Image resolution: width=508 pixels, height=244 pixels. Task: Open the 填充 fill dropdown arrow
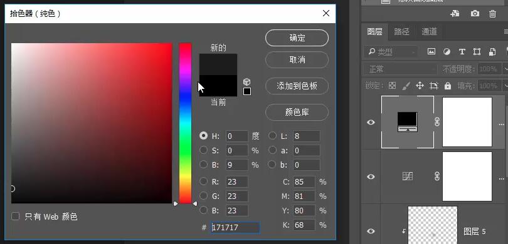click(505, 86)
